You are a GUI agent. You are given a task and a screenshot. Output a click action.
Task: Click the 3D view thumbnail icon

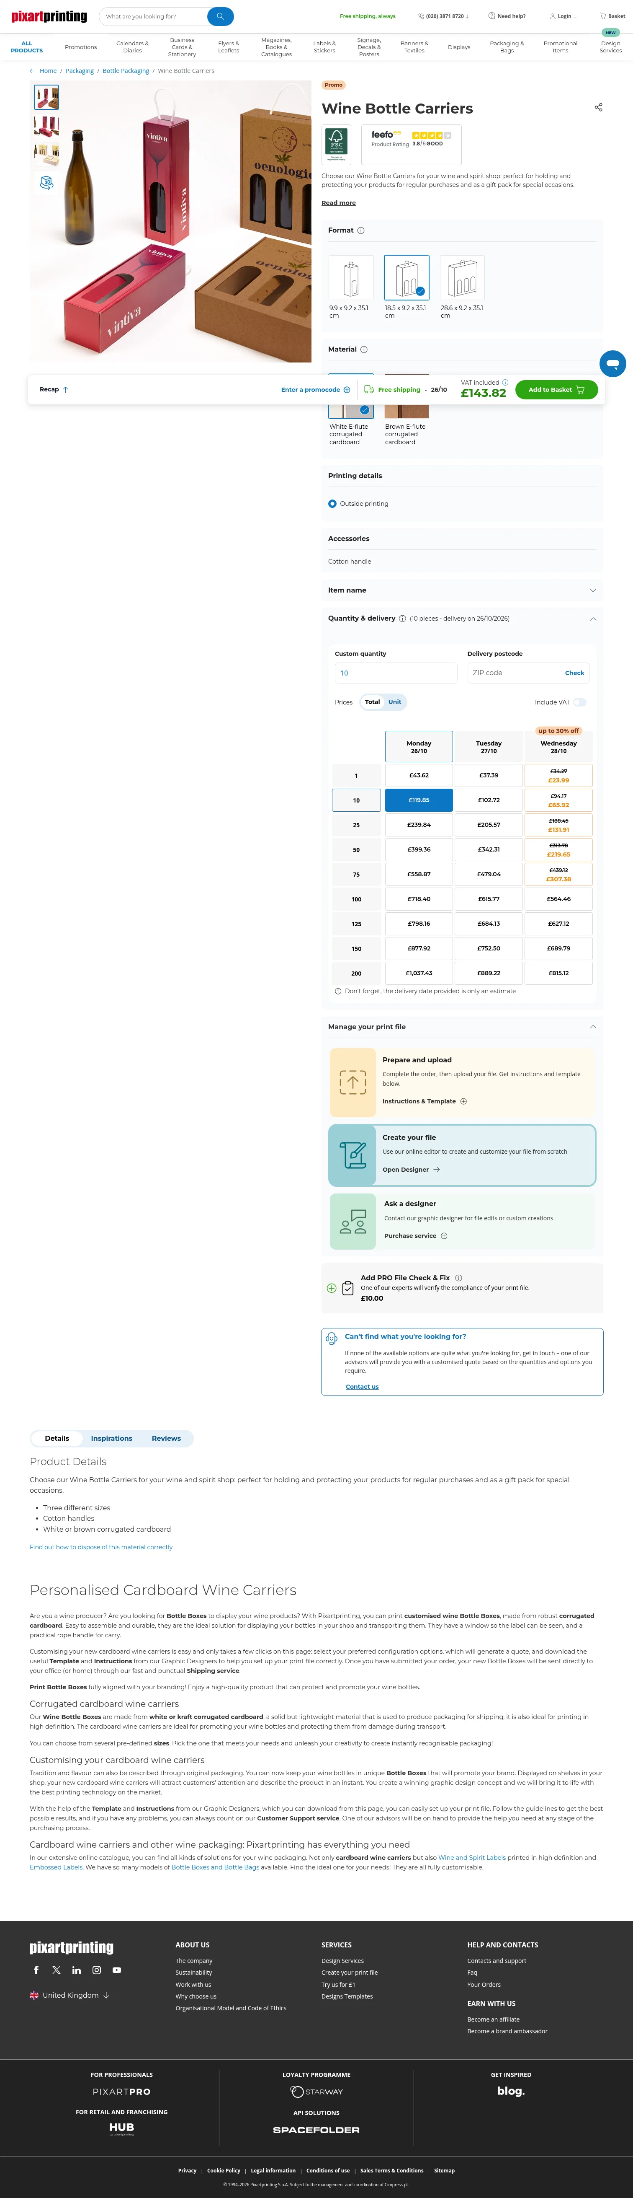(47, 183)
